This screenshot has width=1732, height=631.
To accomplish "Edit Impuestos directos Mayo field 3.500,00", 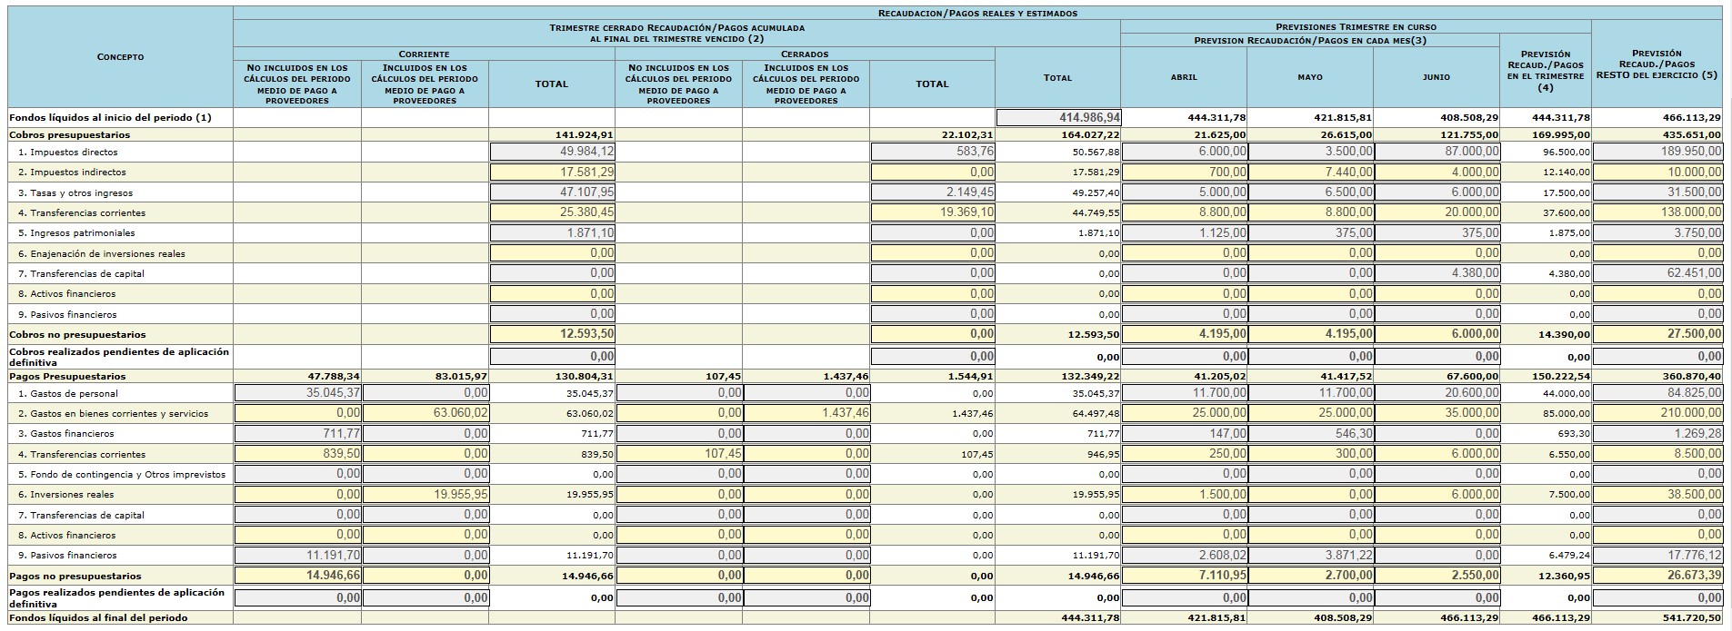I will [1311, 152].
